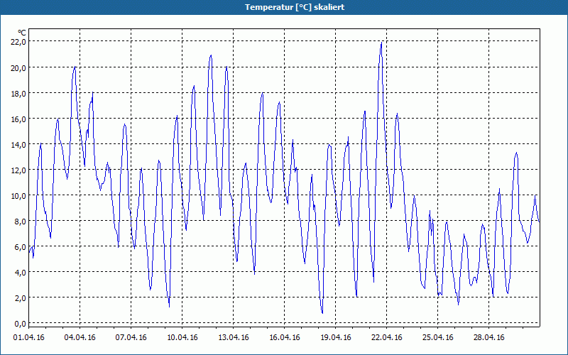Click the 4,0 y-axis value

tap(21, 273)
